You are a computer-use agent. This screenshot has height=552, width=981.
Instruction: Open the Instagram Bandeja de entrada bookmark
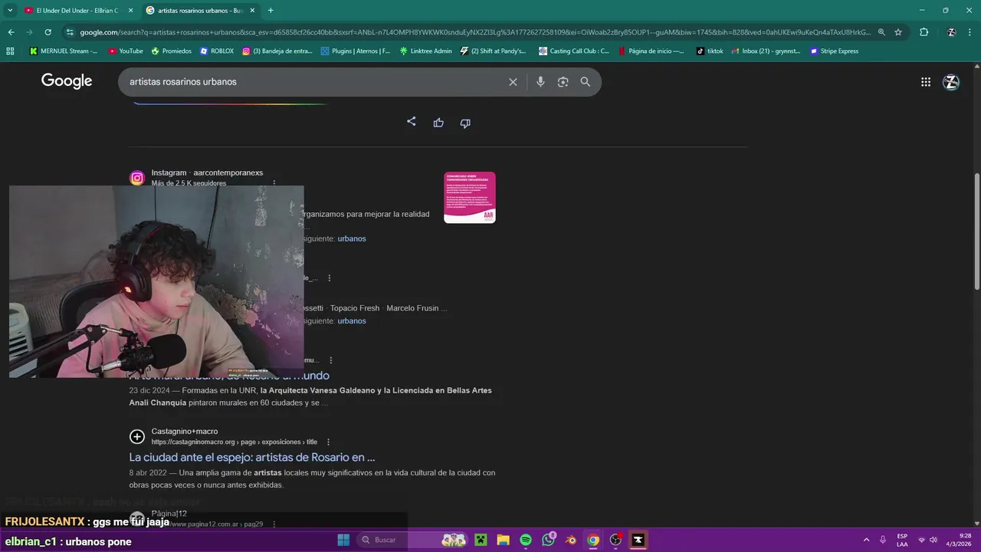point(277,51)
